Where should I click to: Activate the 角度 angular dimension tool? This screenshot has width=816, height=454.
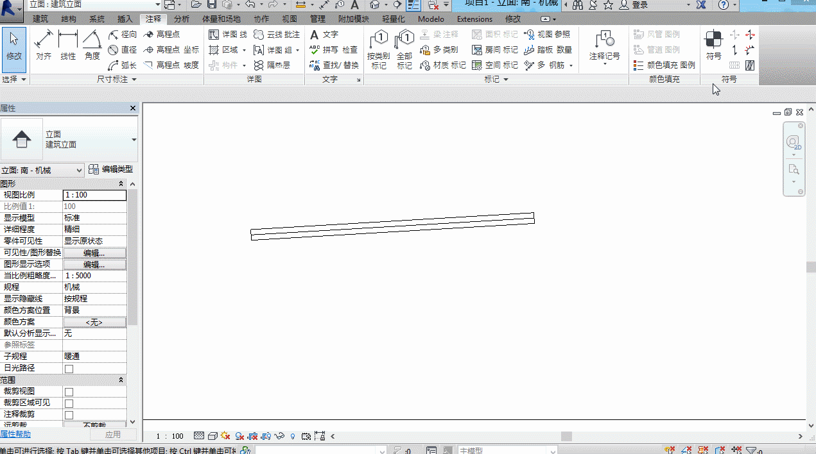[x=92, y=45]
